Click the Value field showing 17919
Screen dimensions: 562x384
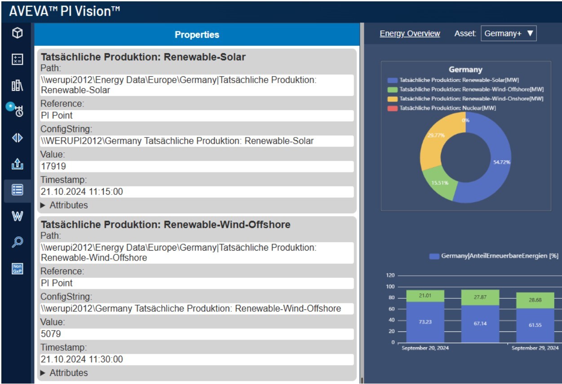[x=196, y=166]
